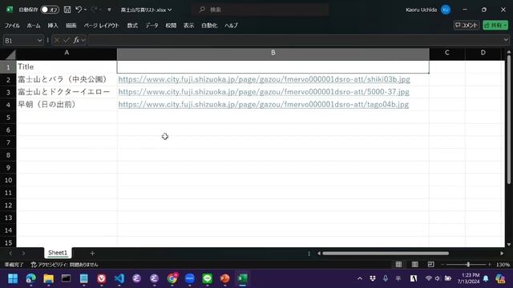Undo the last action with the Undo arrow
Image resolution: width=513 pixels, height=288 pixels.
tap(79, 10)
